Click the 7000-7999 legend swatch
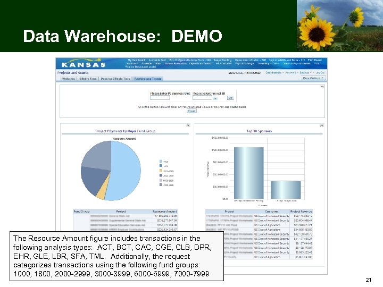 pyautogui.click(x=161, y=185)
